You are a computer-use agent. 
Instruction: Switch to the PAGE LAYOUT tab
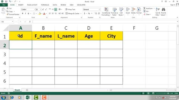[32, 5]
